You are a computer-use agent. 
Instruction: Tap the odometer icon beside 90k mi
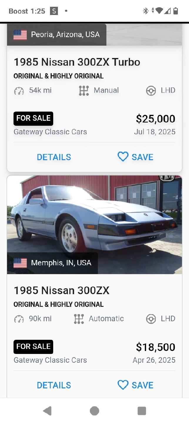19,319
